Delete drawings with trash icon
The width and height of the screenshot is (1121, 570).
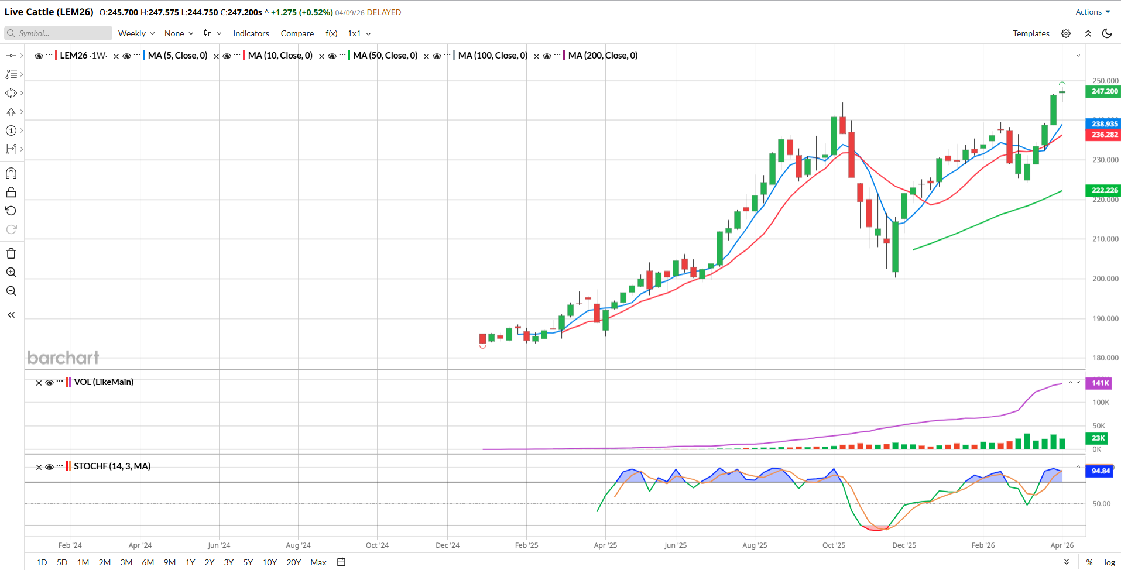[11, 253]
